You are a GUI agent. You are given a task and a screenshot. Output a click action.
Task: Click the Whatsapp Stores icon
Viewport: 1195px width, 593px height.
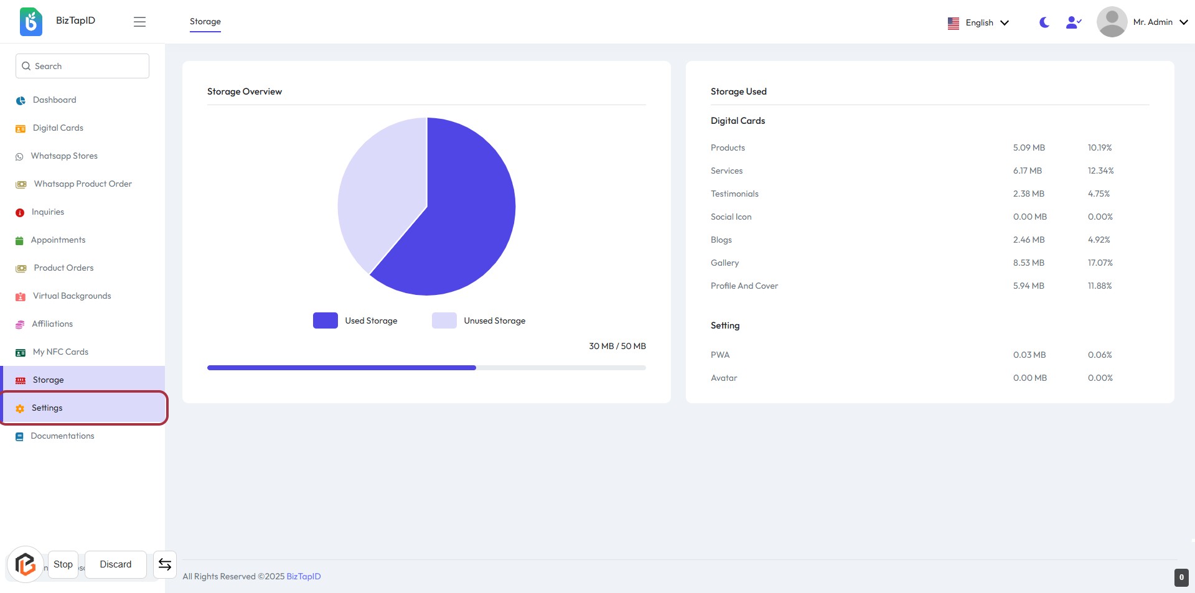point(19,157)
